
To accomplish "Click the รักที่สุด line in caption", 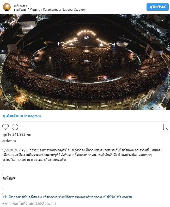I will tap(9, 178).
